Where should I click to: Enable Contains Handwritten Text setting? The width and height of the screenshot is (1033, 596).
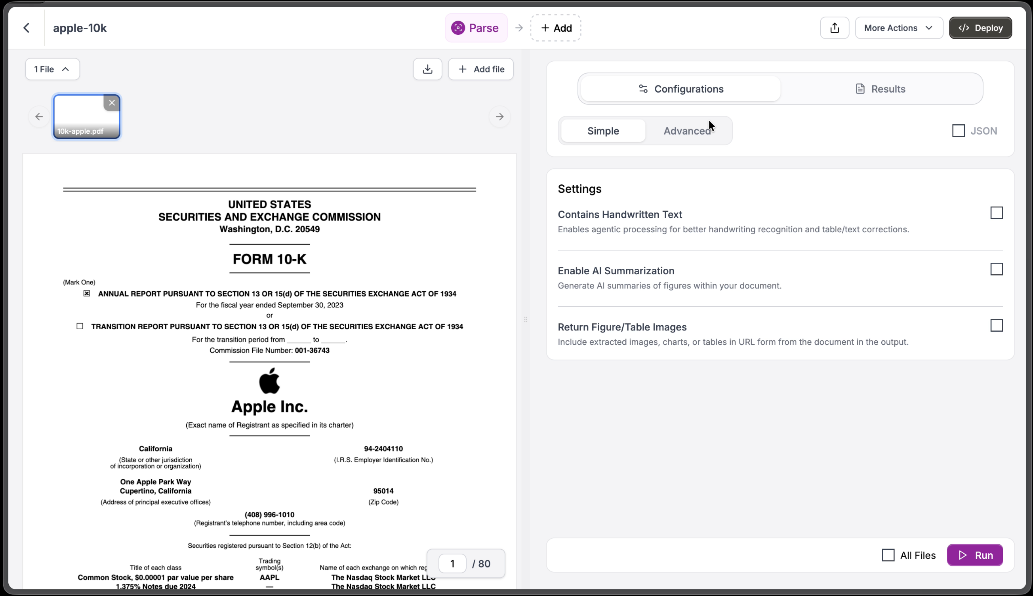(x=996, y=213)
